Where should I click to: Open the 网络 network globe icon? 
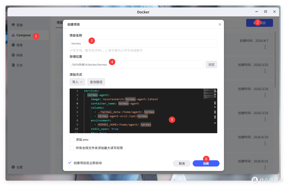coord(13,55)
